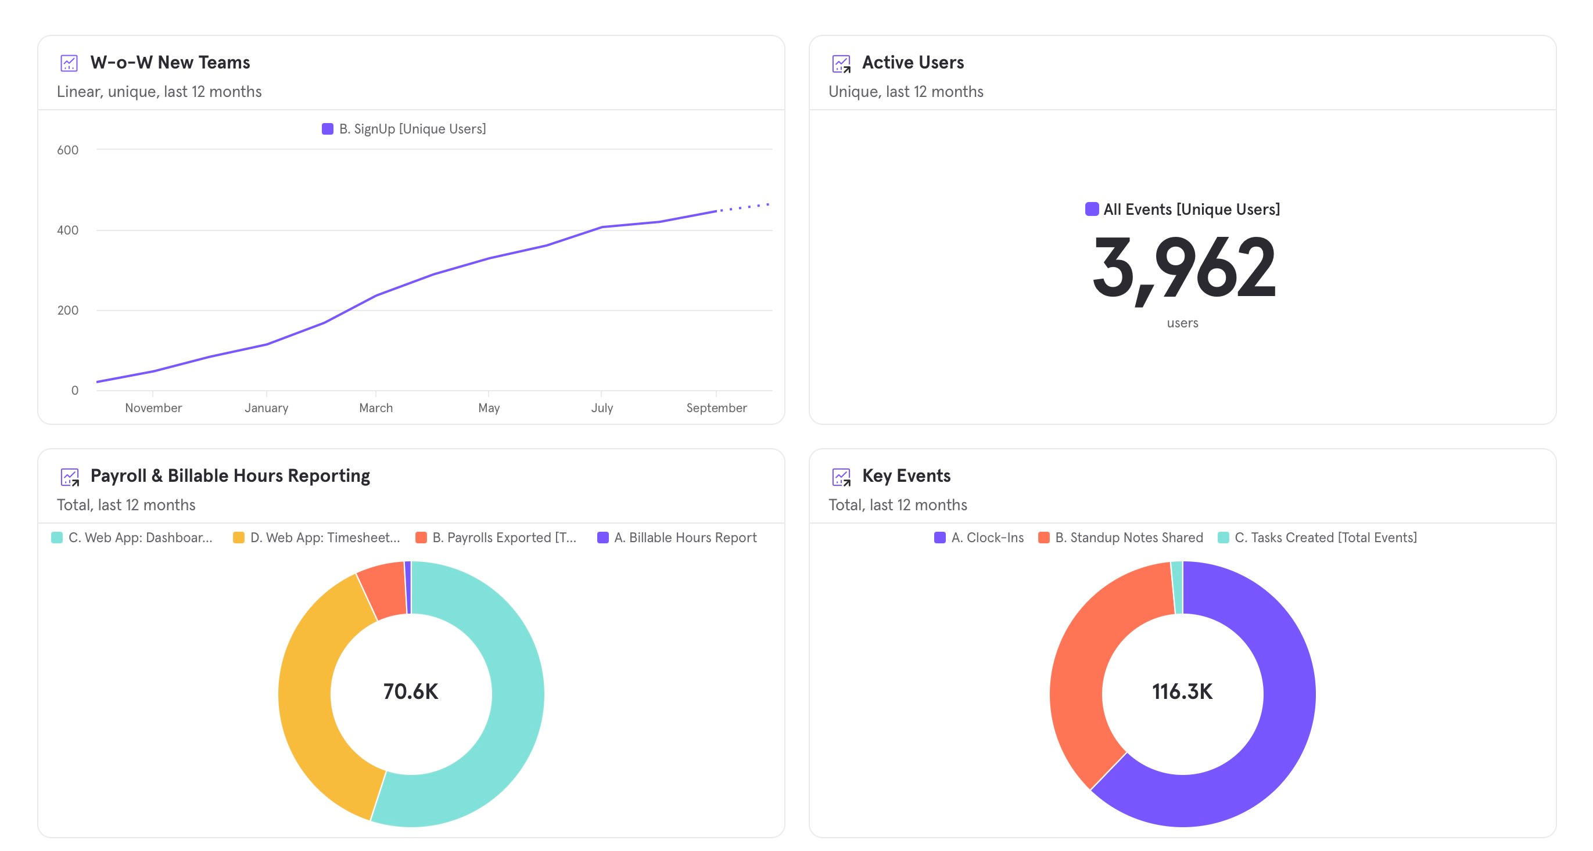Click 'Unique, last 12 months' subtitle
1593x851 pixels.
pos(905,92)
